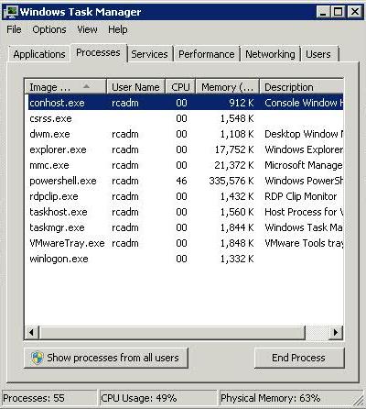Click the CPU value 46
366x409 pixels.
coord(181,181)
